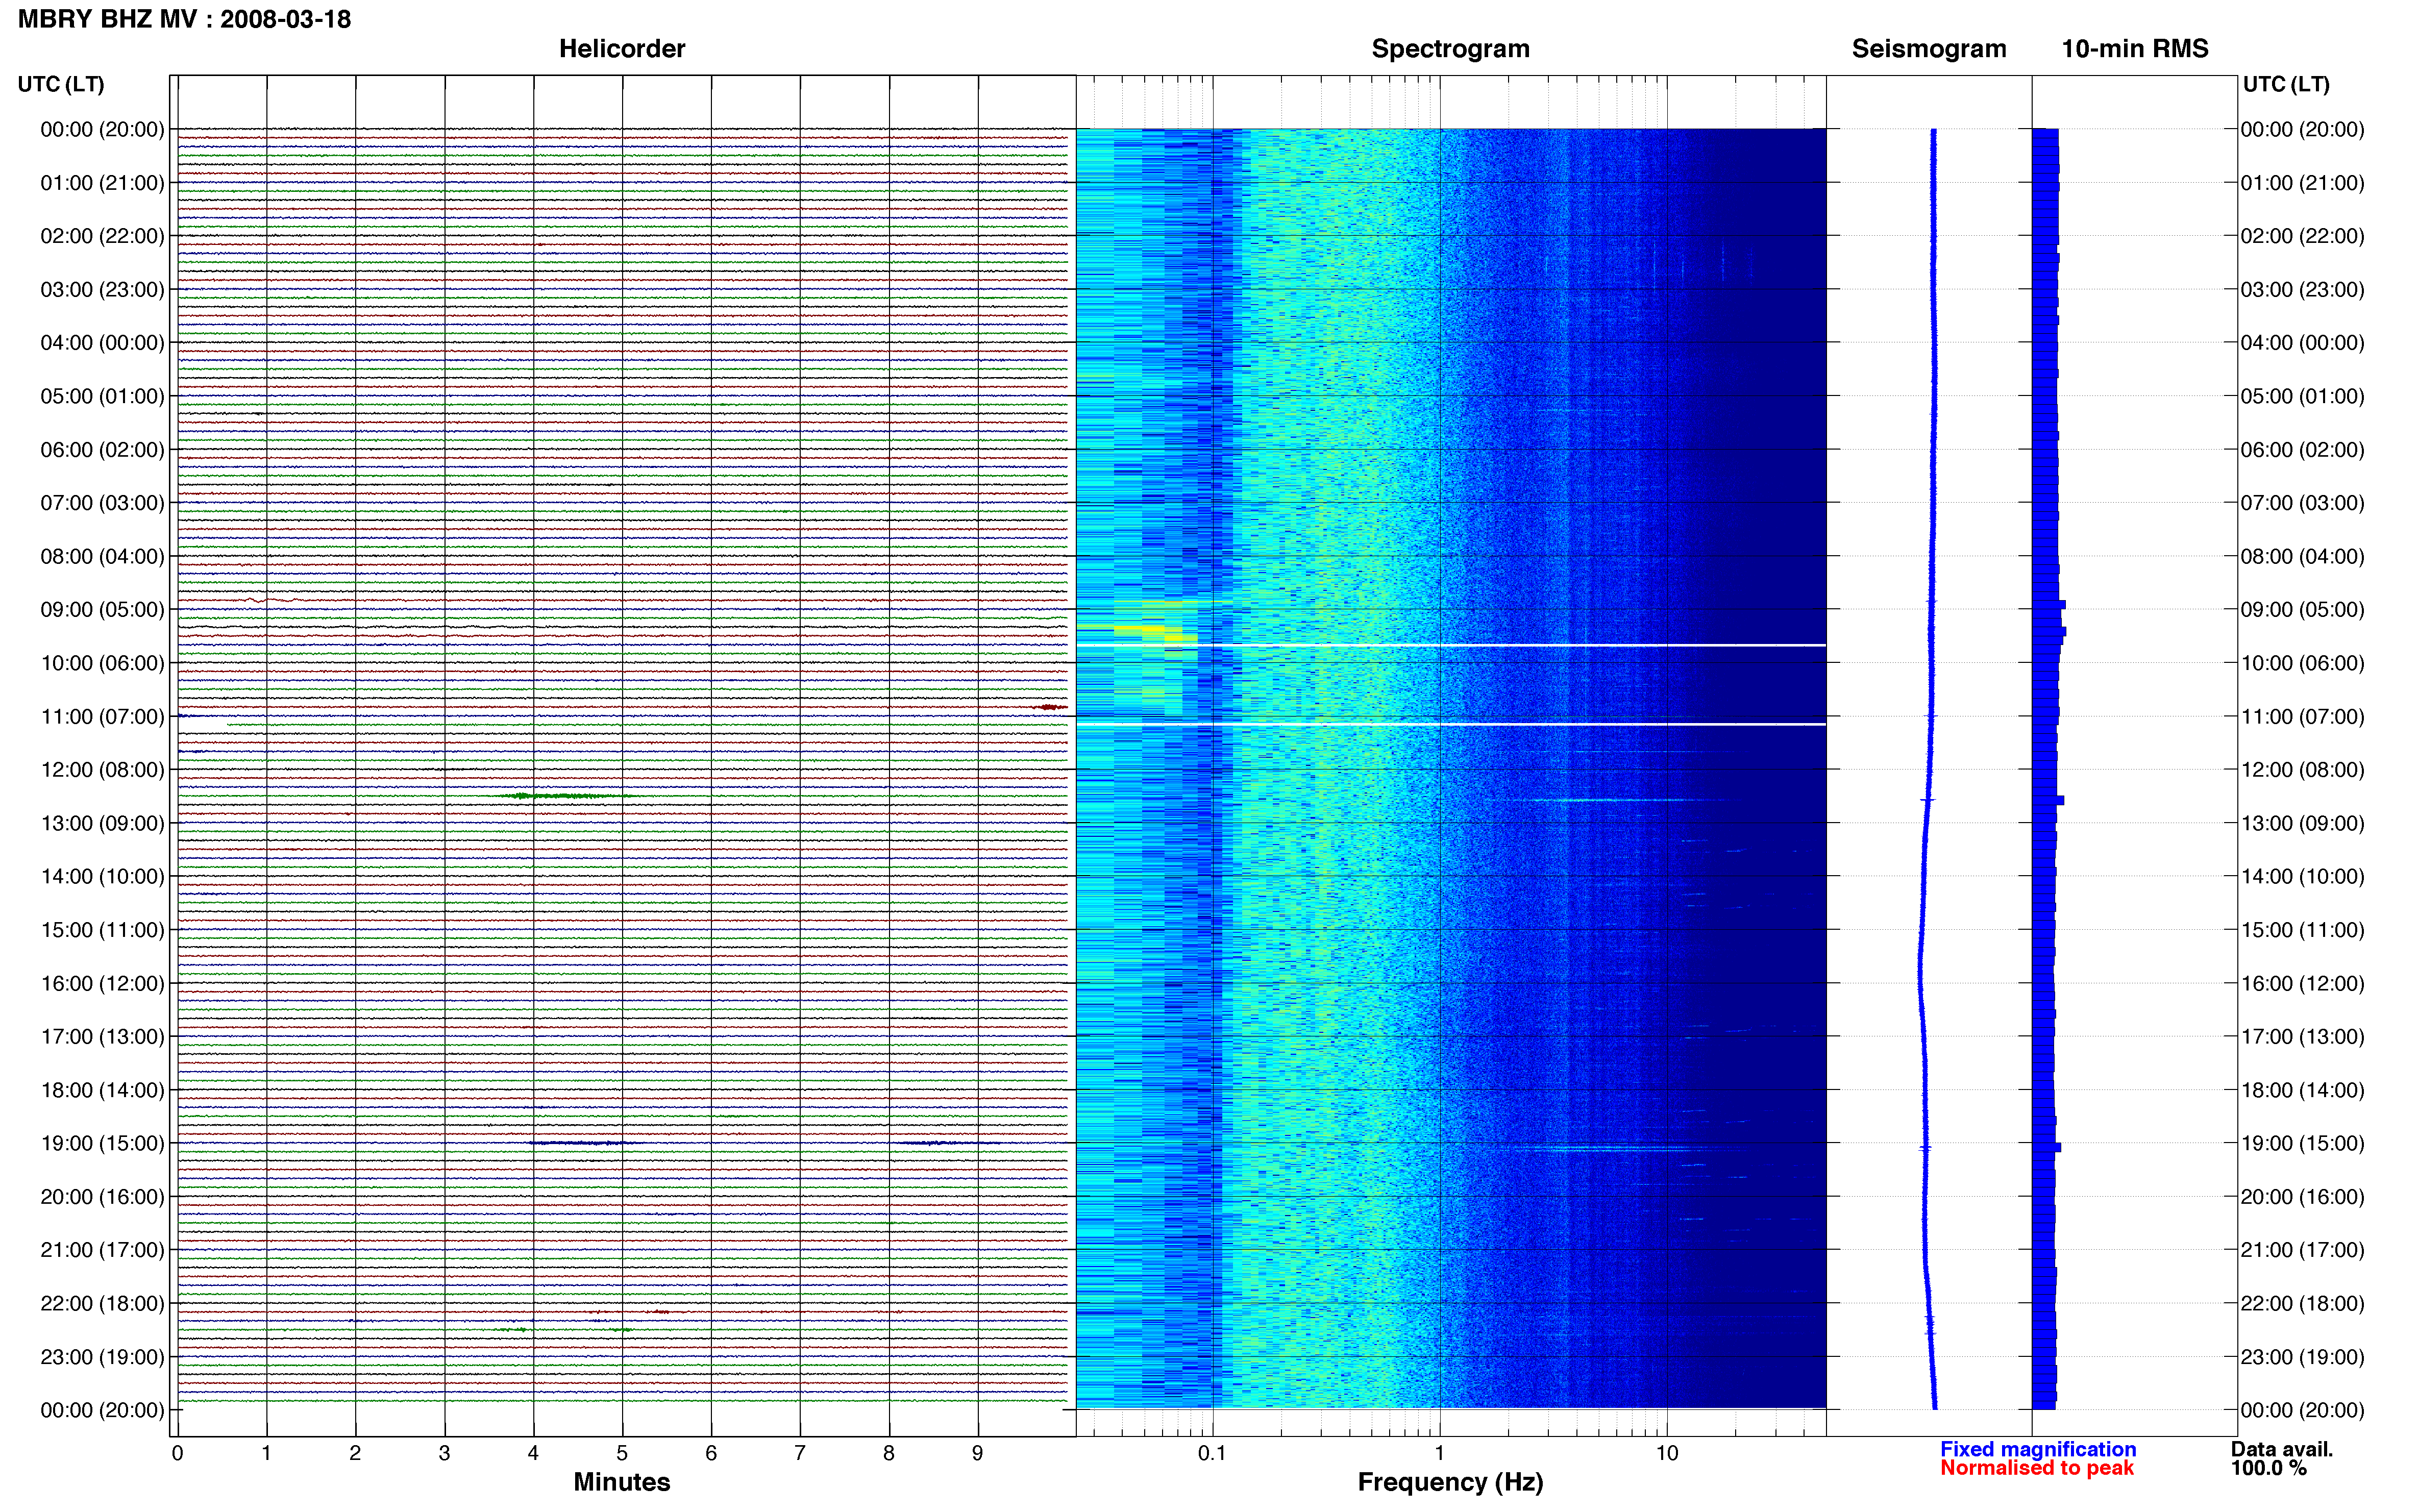Click the left 05:00 (01:00) time label

(x=102, y=396)
